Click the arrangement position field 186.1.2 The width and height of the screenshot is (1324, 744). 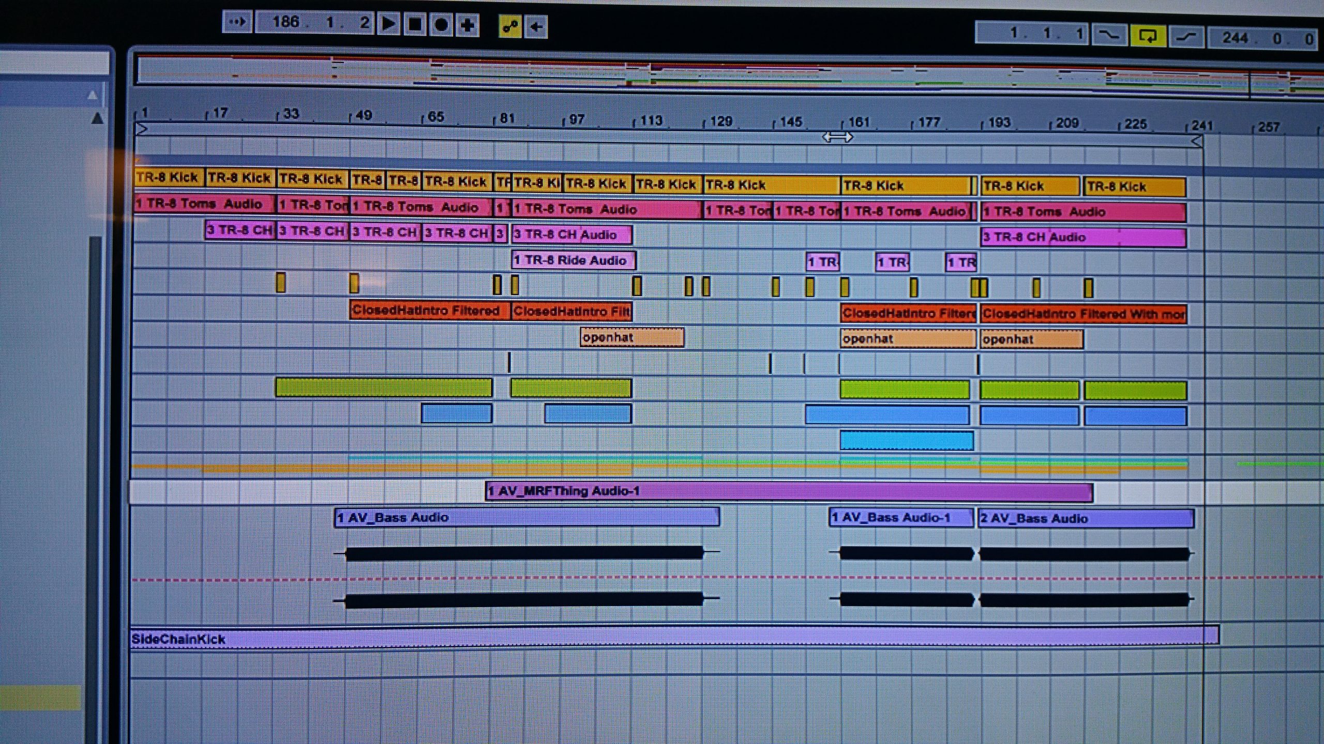point(315,23)
